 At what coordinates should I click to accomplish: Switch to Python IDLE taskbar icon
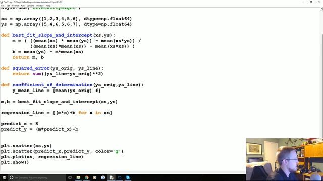coord(111,177)
